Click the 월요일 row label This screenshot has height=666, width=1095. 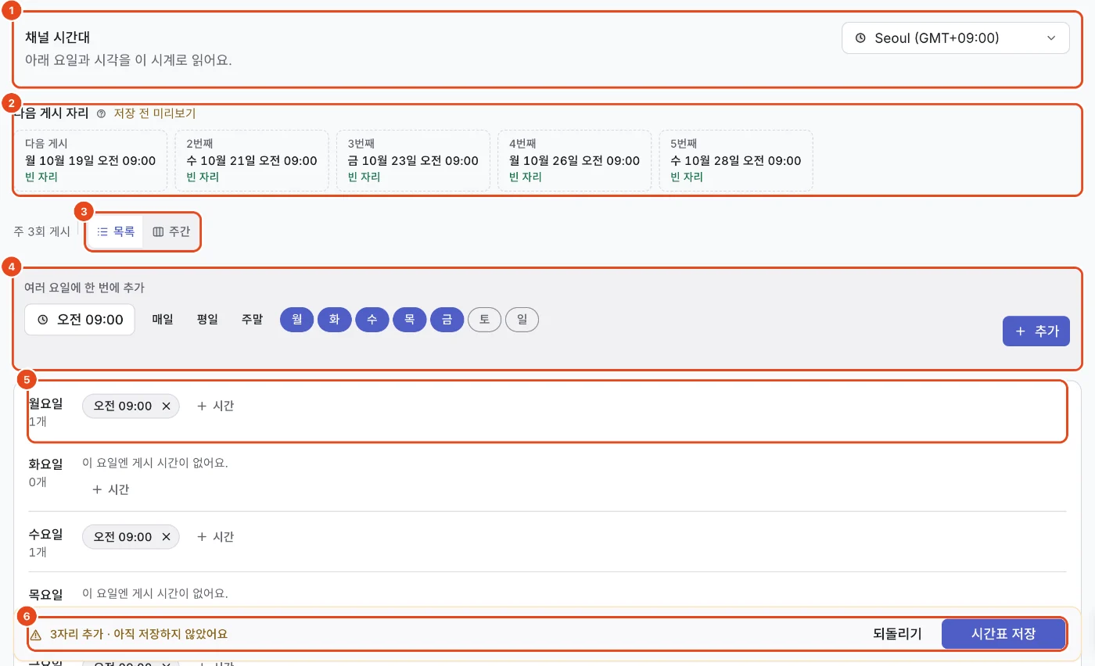(x=45, y=404)
